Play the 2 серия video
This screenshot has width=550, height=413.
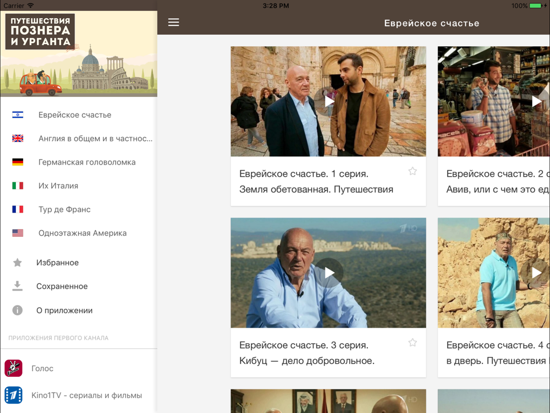click(536, 101)
